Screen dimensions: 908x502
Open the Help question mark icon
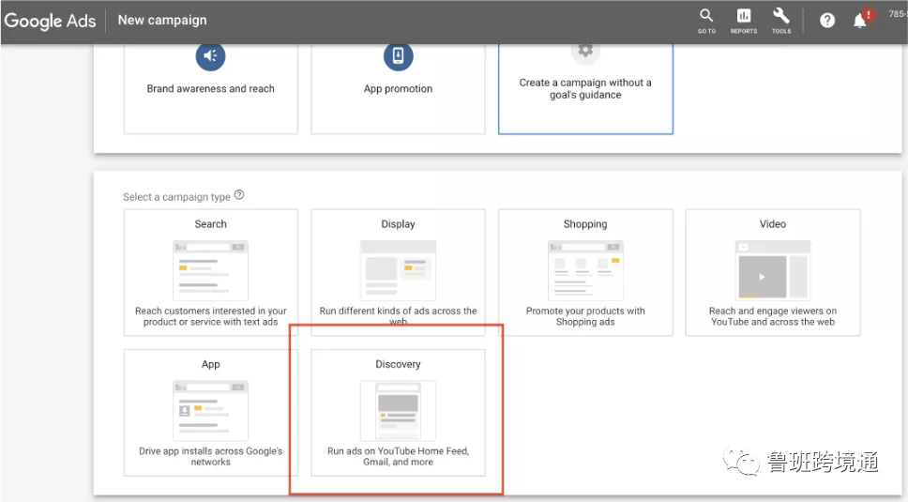827,21
